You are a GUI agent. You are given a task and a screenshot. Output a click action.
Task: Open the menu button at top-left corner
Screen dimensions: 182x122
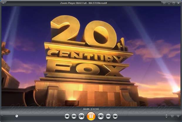pyautogui.click(x=3, y=3)
